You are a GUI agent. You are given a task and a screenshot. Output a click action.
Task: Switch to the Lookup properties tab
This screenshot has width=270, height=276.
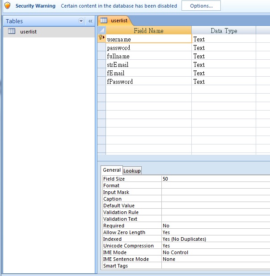(x=132, y=171)
